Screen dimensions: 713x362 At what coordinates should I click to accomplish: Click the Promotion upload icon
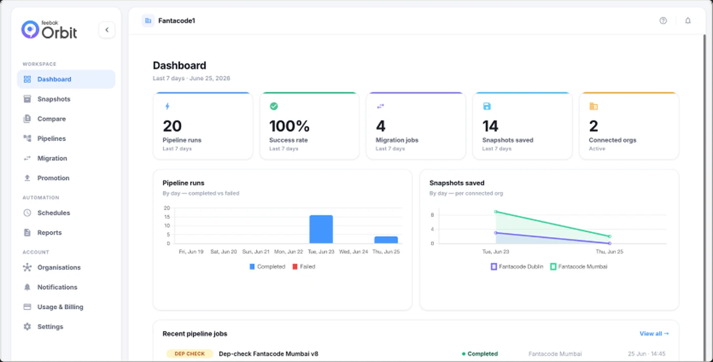28,178
